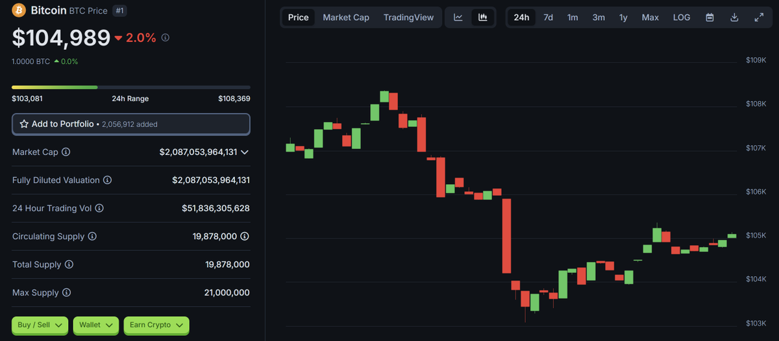Switch to line chart view icon

coord(458,18)
